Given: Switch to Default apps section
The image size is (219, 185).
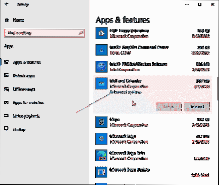Looking at the screenshot, I should pos(24,76).
